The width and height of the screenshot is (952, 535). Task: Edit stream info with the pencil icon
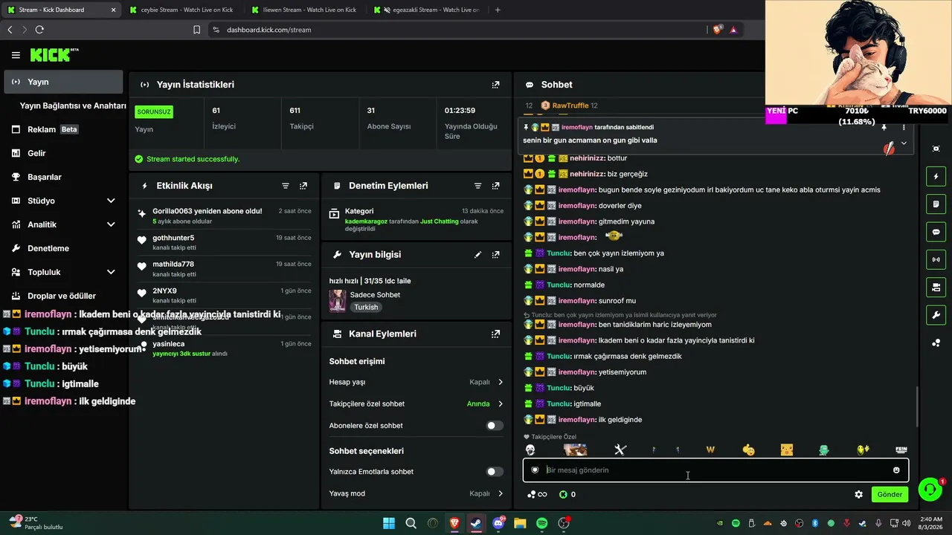pyautogui.click(x=477, y=254)
